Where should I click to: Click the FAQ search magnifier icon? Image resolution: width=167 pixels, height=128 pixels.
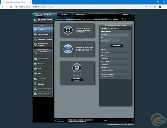132,120
